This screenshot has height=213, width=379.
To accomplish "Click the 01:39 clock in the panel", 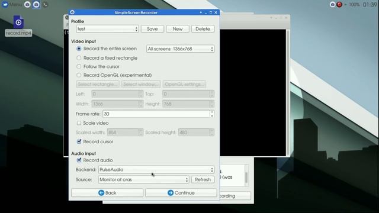I will point(370,4).
